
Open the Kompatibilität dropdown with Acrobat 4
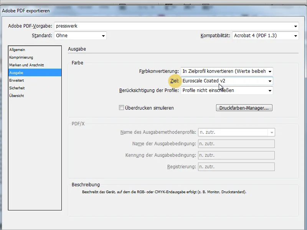click(265, 36)
